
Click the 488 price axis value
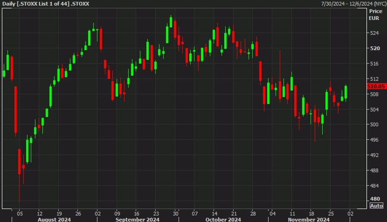coord(374,170)
